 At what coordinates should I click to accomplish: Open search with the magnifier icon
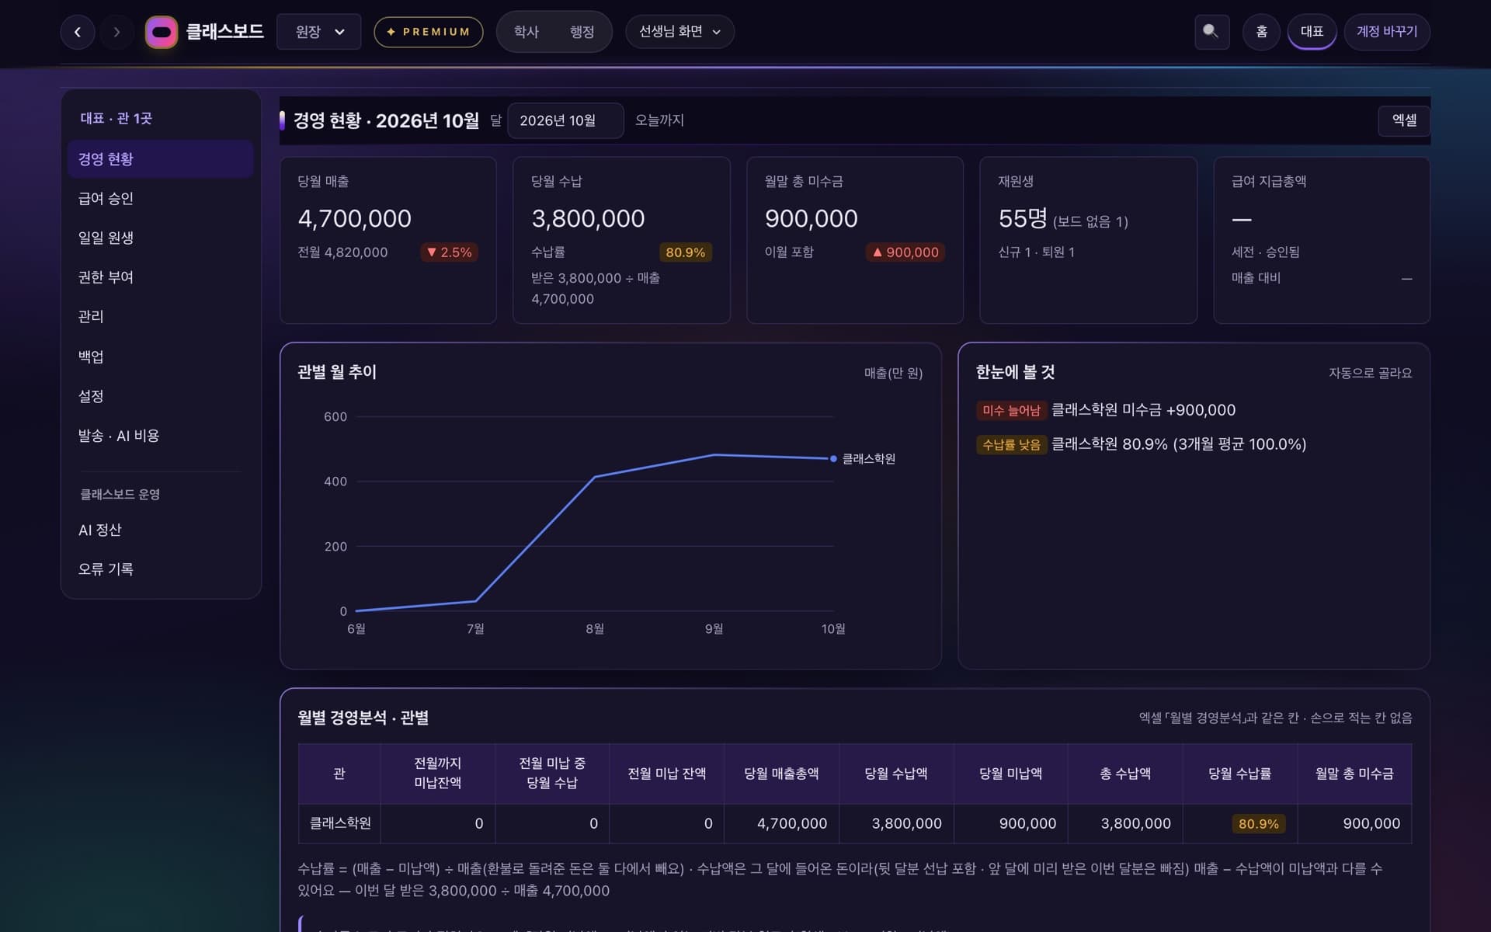tap(1211, 32)
